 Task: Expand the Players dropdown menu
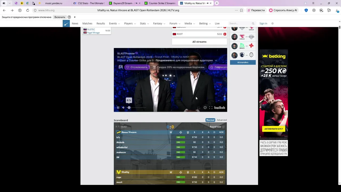(x=130, y=23)
